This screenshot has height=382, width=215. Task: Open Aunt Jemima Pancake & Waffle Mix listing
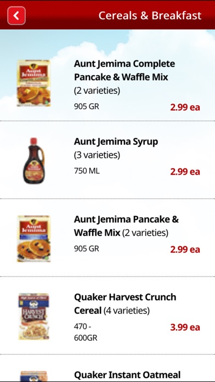[107, 238]
